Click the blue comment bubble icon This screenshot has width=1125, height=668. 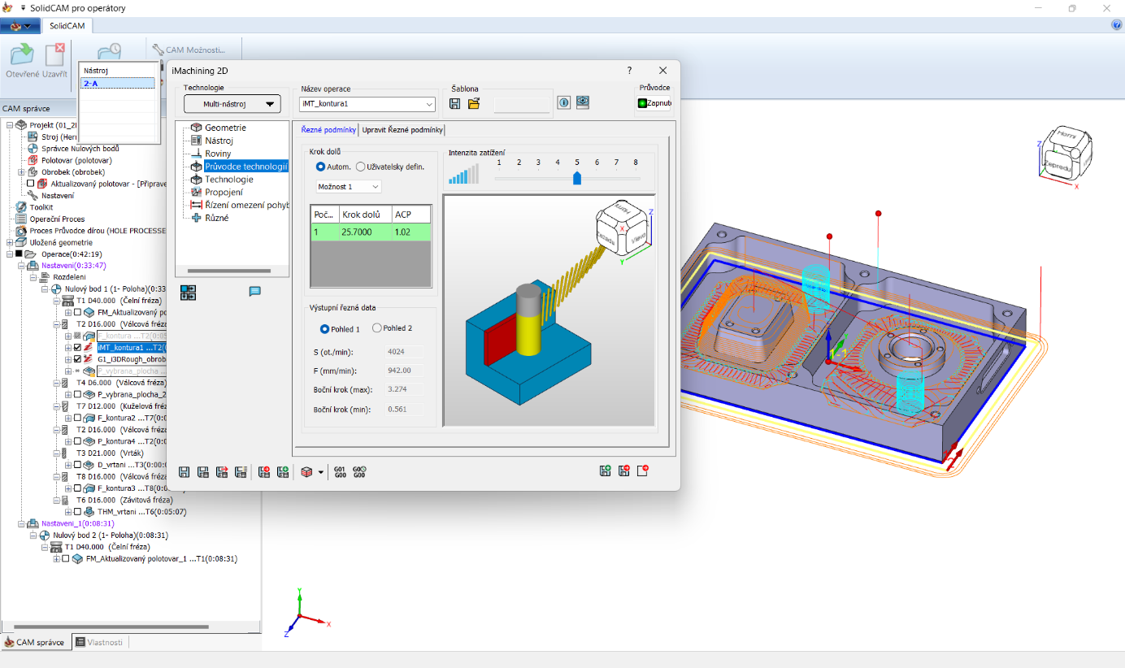click(x=254, y=292)
